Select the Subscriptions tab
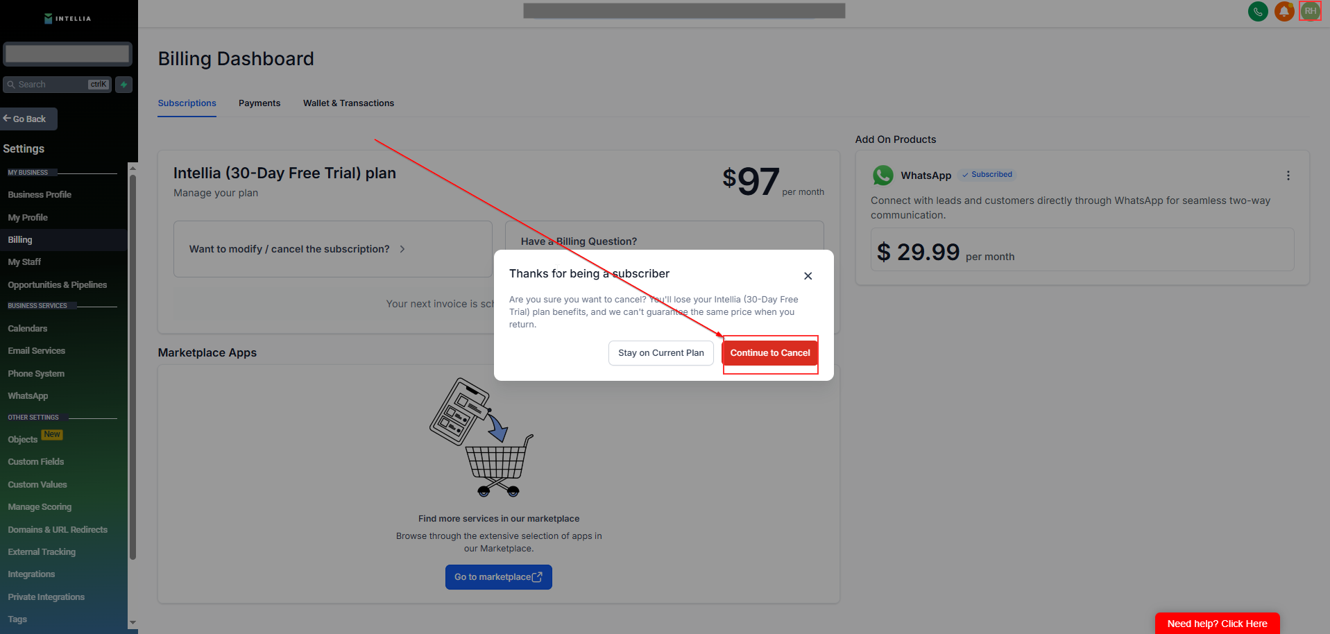Screen dimensions: 1330x634 pos(187,103)
